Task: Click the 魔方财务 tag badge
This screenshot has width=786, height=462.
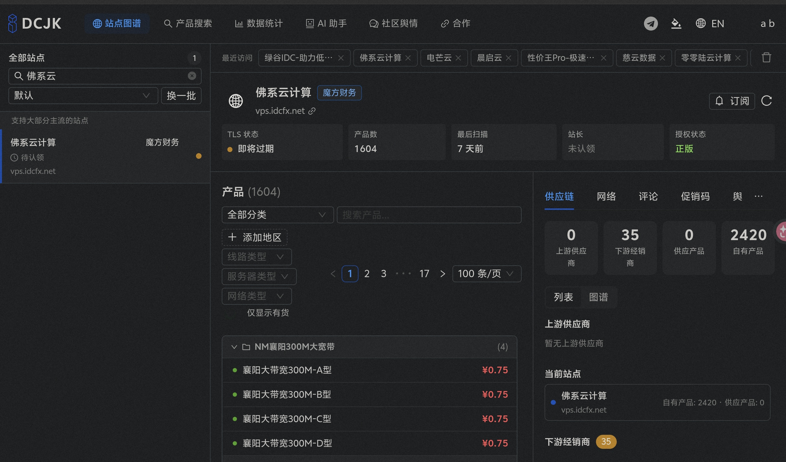Action: point(339,93)
